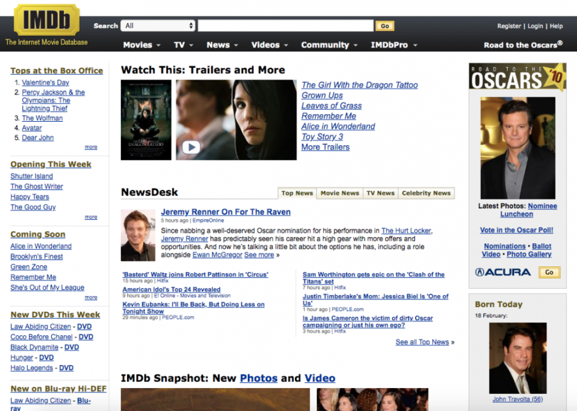The height and width of the screenshot is (411, 577).
Task: Open the Halo Legends link
Action: click(32, 367)
